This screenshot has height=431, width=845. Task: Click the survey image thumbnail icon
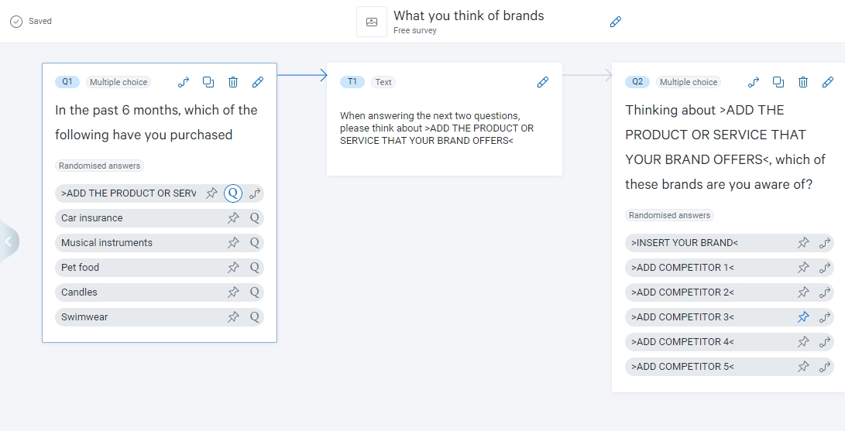(x=372, y=22)
